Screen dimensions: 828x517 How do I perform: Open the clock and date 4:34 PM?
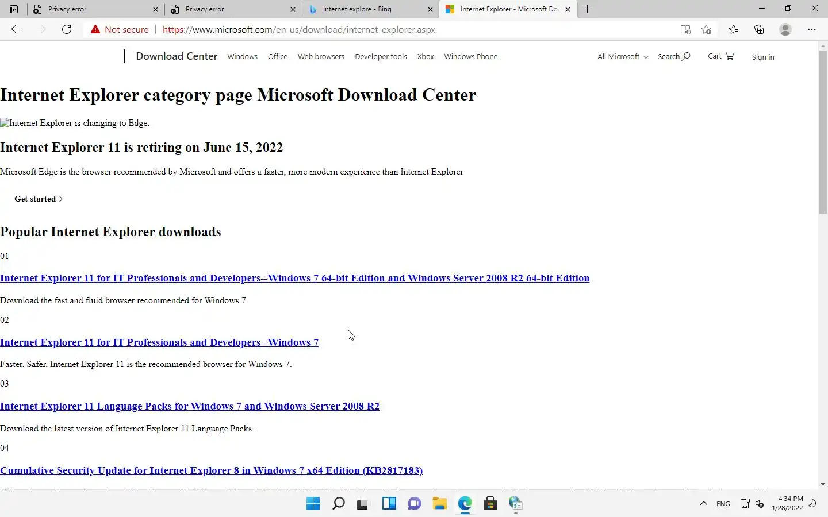point(787,503)
